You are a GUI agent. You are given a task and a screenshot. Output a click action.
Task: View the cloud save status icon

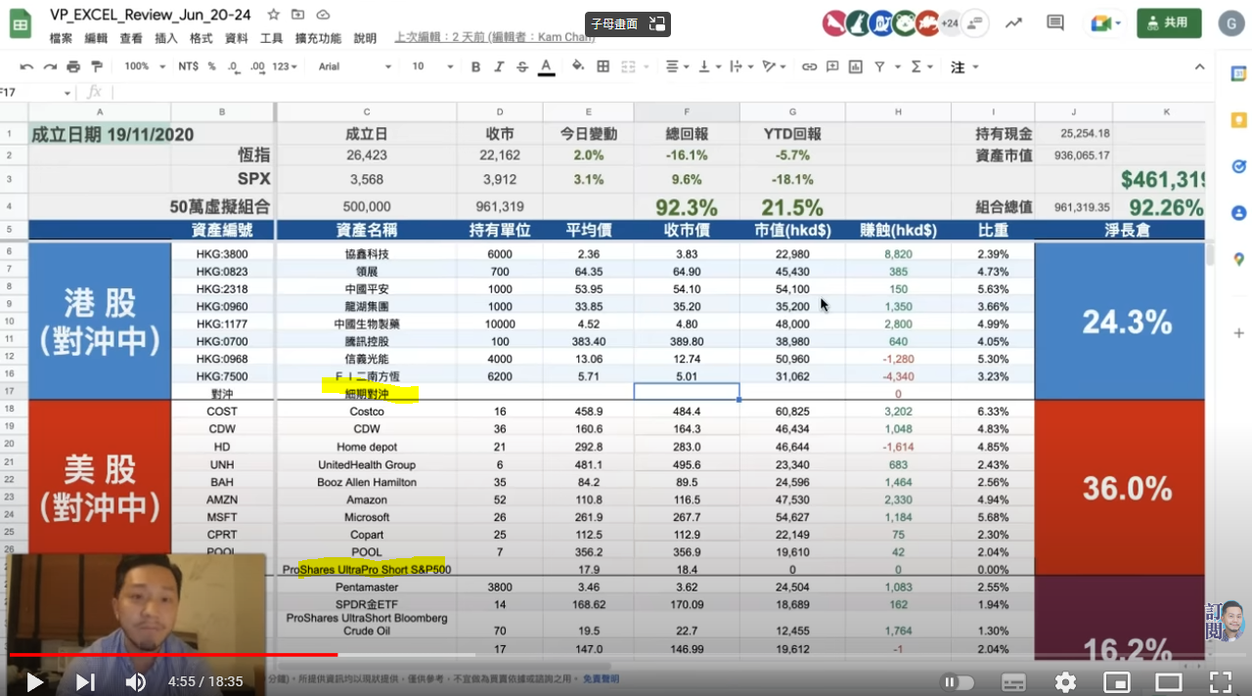(x=323, y=15)
